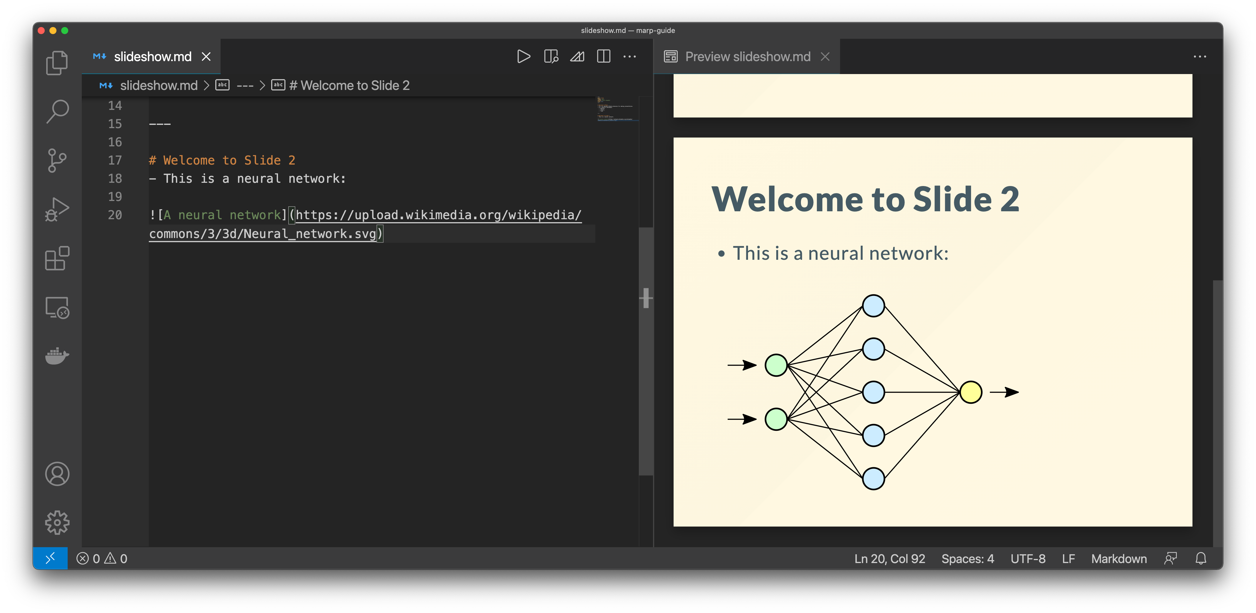1256x613 pixels.
Task: Click the Markdown language mode button
Action: pos(1119,558)
